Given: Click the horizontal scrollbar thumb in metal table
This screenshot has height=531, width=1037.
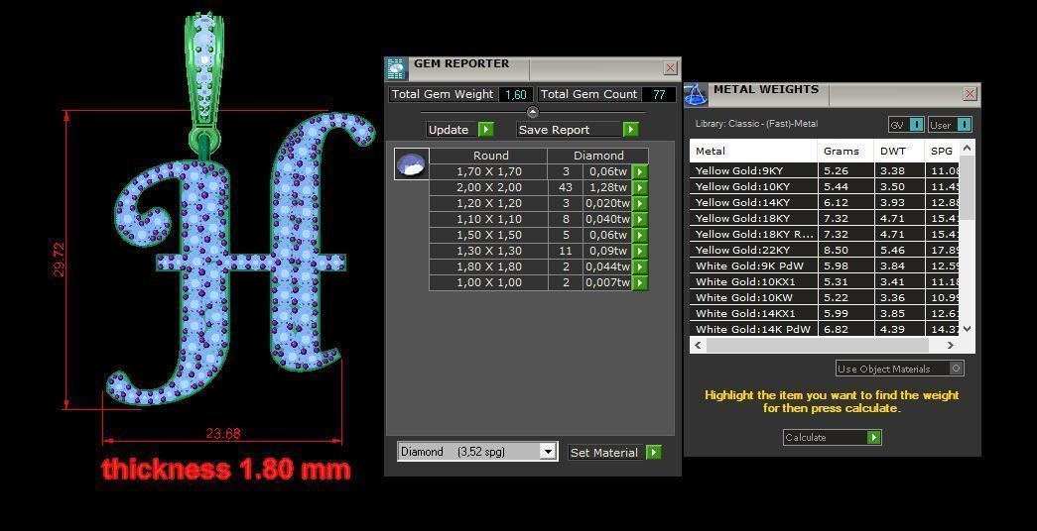Looking at the screenshot, I should [818, 345].
